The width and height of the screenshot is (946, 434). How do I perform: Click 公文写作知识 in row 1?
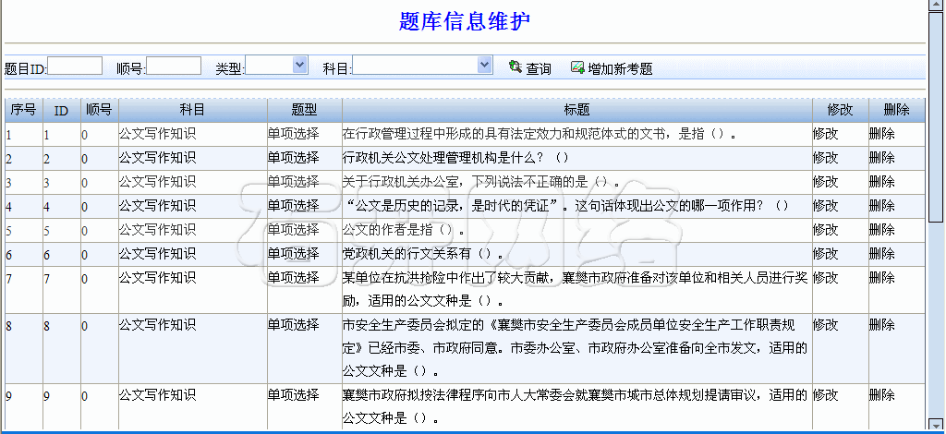(157, 134)
